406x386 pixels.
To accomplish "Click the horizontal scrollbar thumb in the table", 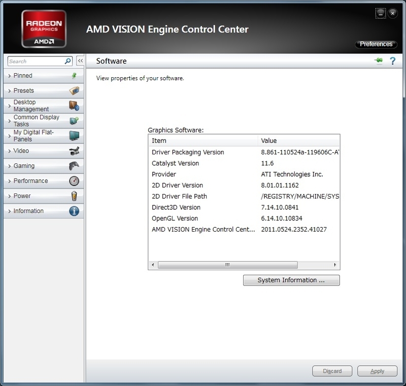I will pyautogui.click(x=227, y=265).
